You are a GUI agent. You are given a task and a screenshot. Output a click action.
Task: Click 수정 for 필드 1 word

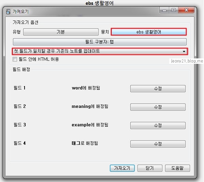[x=158, y=88]
